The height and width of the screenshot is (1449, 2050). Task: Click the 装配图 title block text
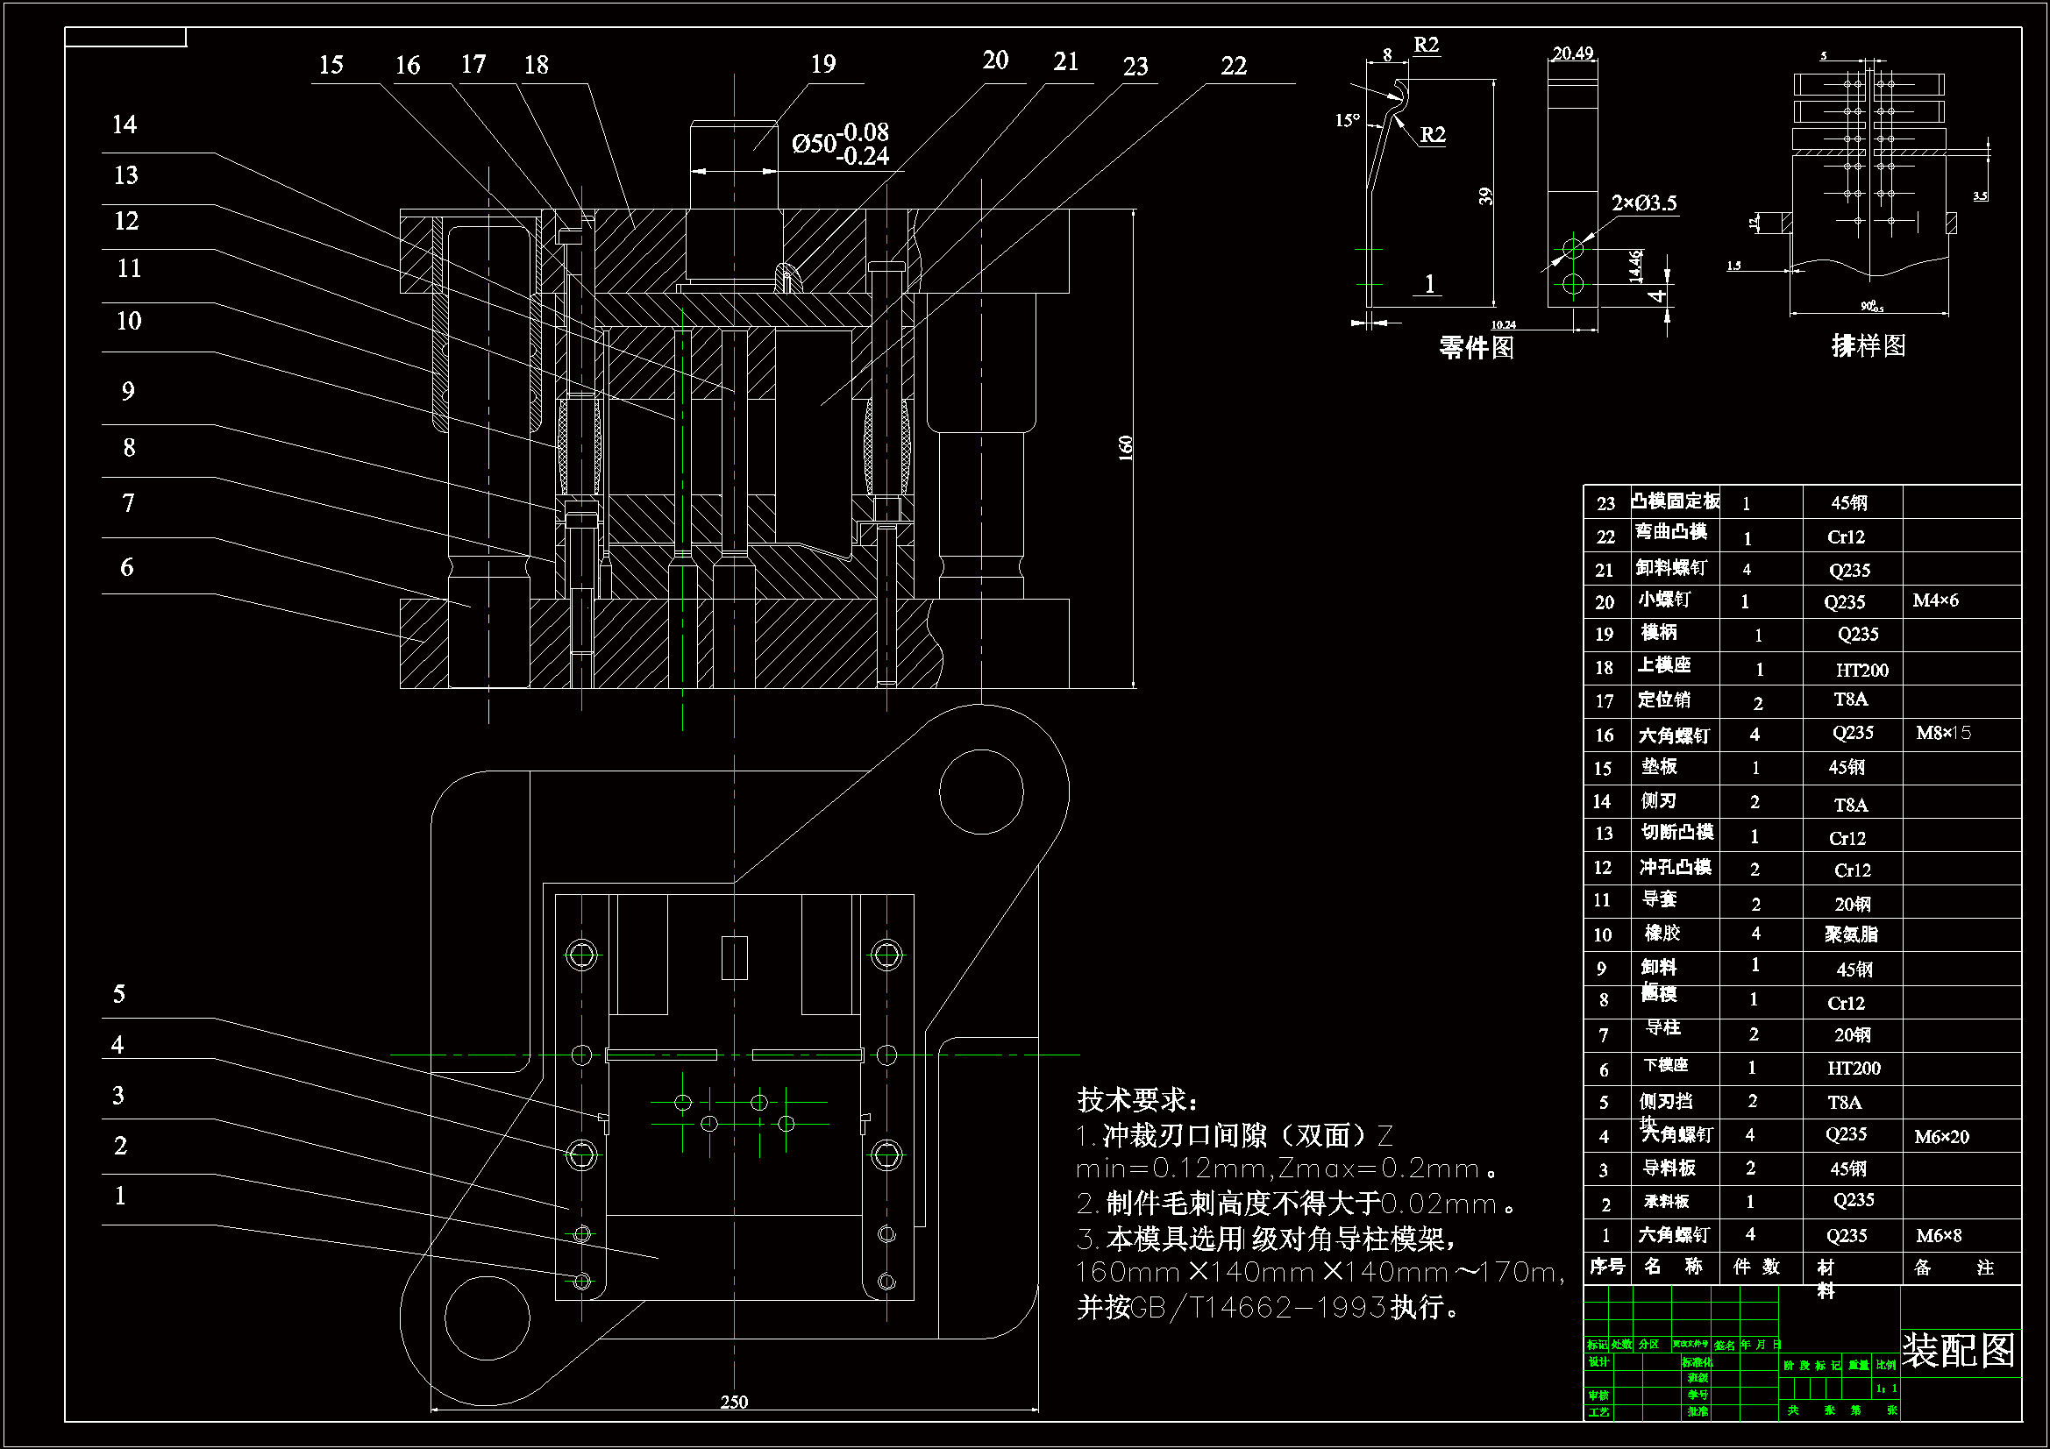[1958, 1350]
